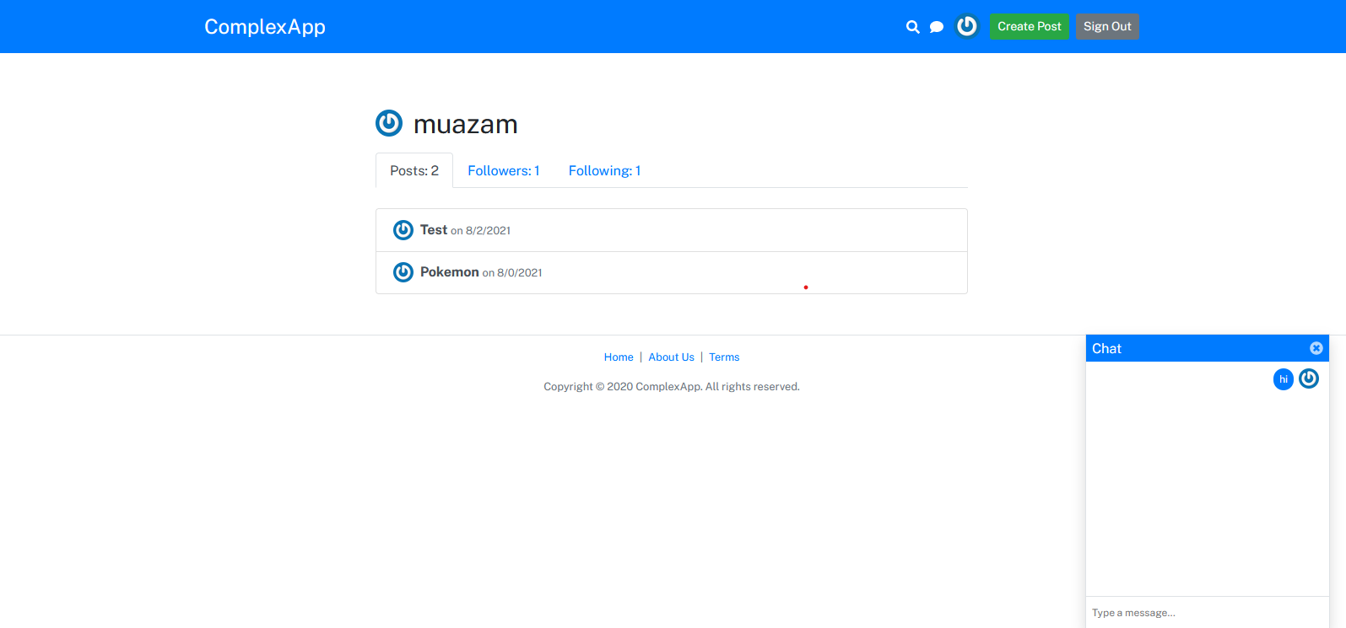Open the Home footer link

click(619, 357)
